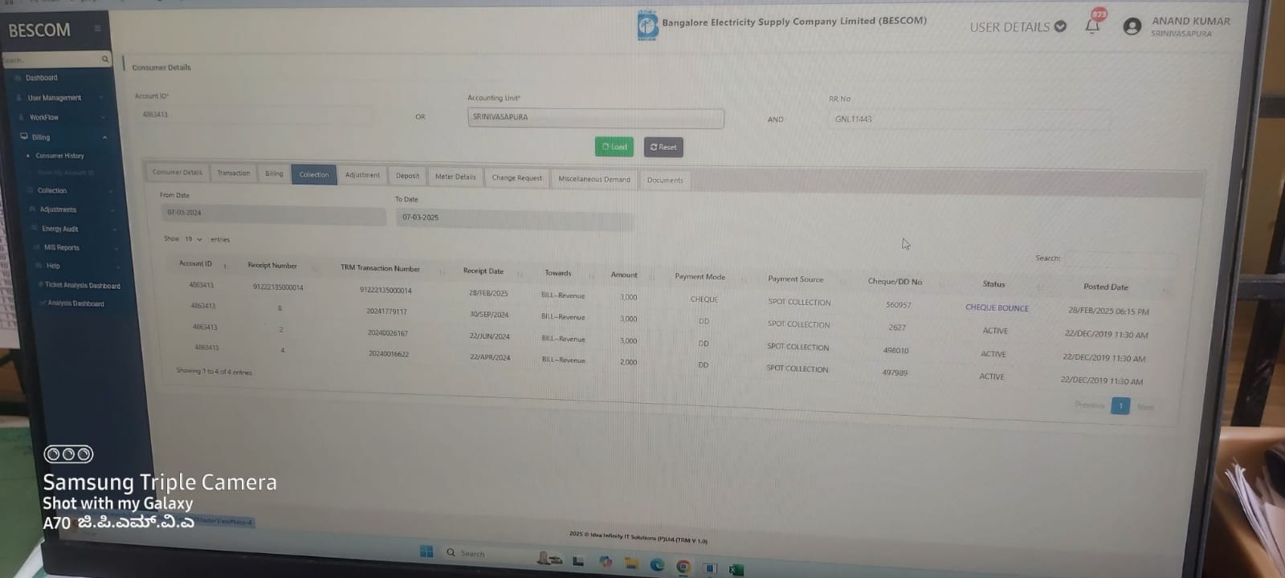Open Windows Start menu
1285x578 pixels.
click(x=426, y=552)
